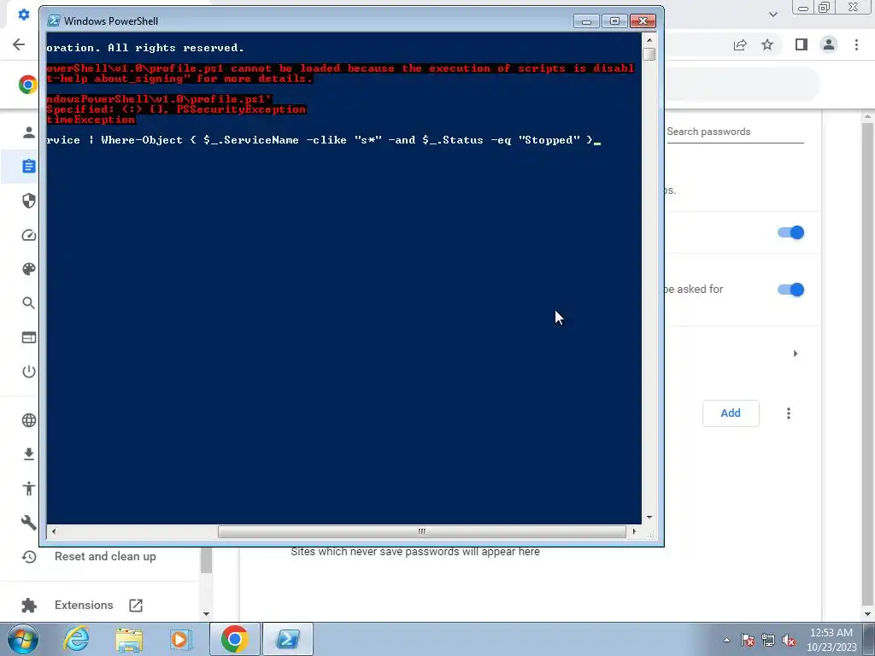Viewport: 875px width, 656px height.
Task: Click red 'PSSecurityException' error line
Action: click(x=176, y=109)
